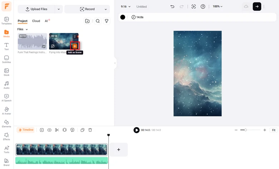
Task: Open the AI Avatar panel
Action: [x=6, y=111]
